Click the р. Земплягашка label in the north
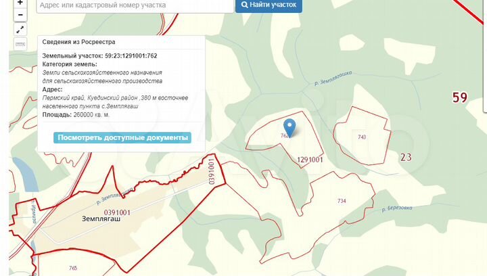This screenshot has height=276, width=487. [x=333, y=78]
